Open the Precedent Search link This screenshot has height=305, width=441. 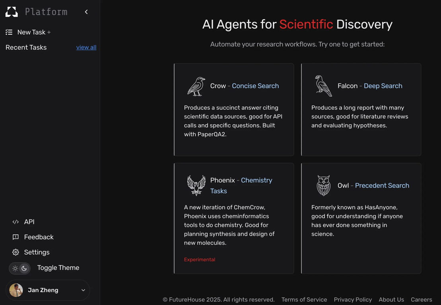[382, 185]
